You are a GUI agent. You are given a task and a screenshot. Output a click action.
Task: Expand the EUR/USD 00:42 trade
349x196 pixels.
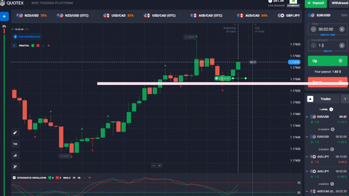point(307,117)
